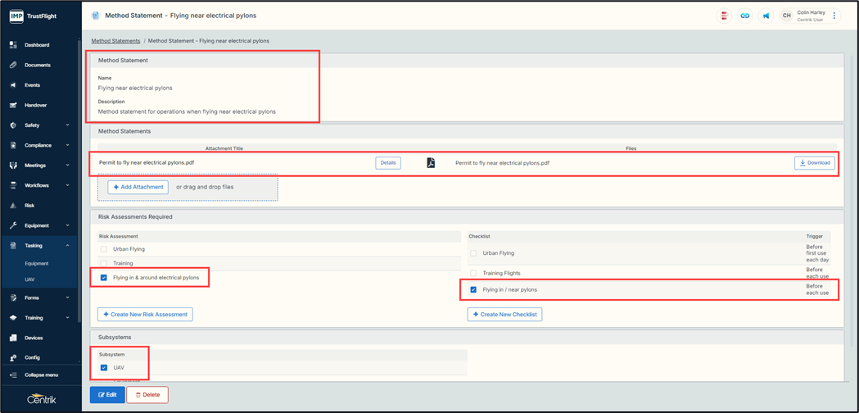Uncheck Flying in & around electrical pylons
This screenshot has width=859, height=413.
104,278
